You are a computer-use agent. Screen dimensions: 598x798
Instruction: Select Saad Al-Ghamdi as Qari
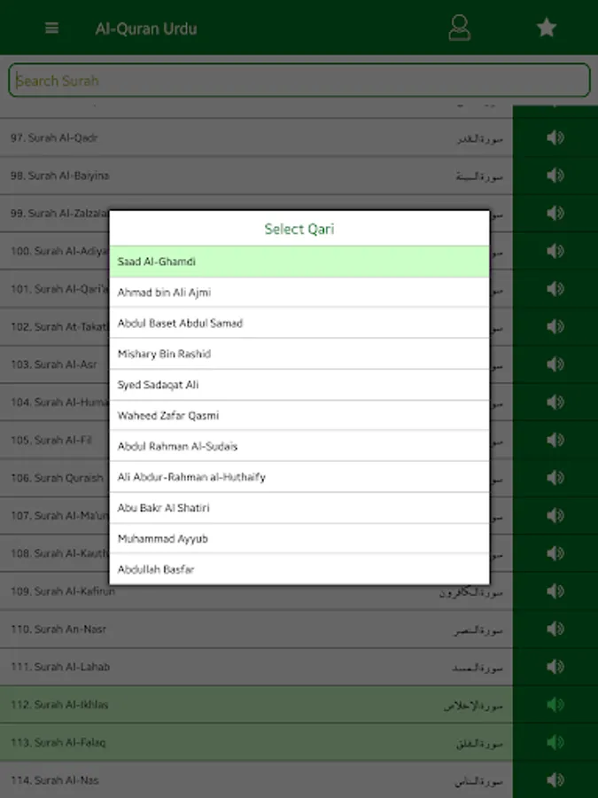(299, 262)
